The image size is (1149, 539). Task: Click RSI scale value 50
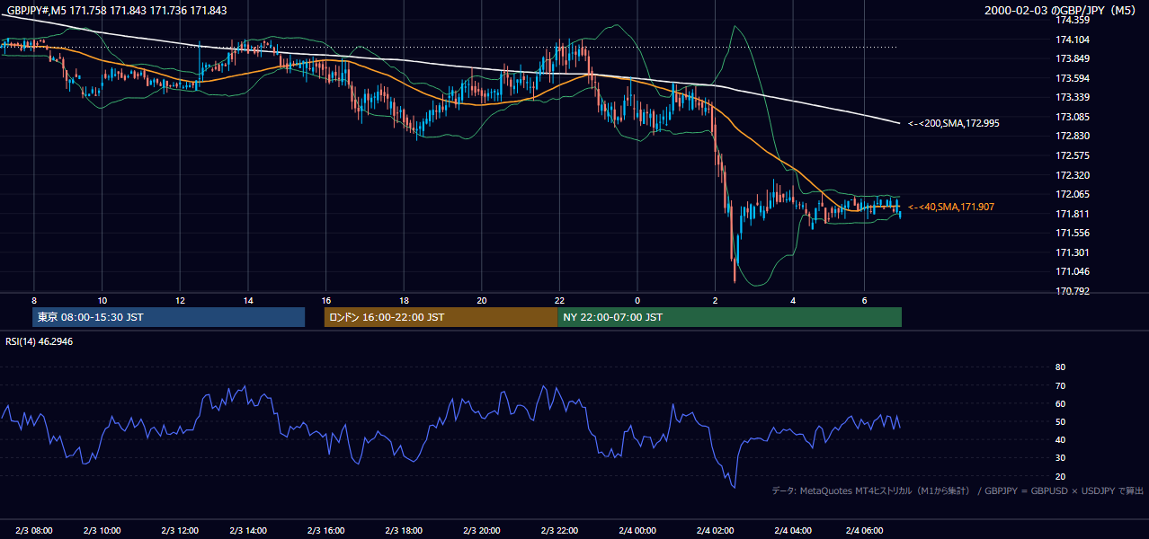coord(1060,421)
